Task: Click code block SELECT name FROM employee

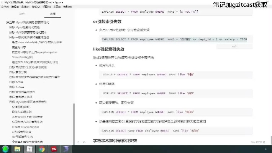Action: (x=176, y=131)
